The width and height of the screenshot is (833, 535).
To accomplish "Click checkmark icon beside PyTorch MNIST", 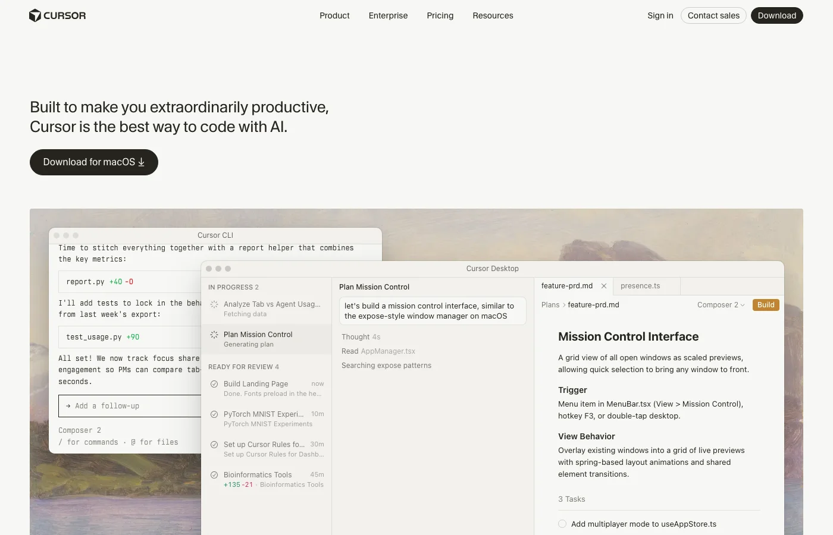I will click(x=214, y=414).
